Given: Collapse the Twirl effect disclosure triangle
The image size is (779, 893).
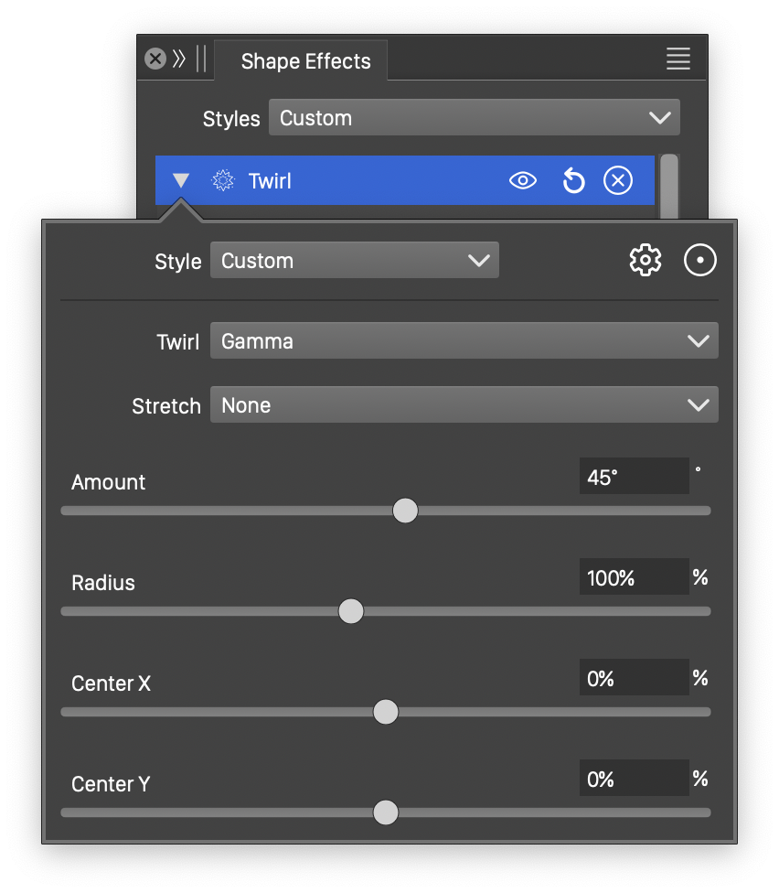Looking at the screenshot, I should point(181,181).
